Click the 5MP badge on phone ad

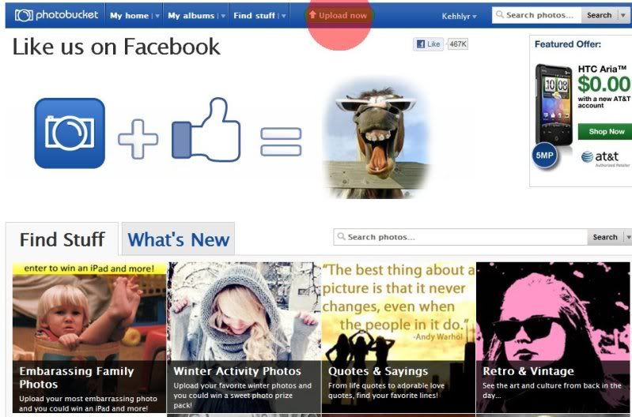click(x=544, y=155)
